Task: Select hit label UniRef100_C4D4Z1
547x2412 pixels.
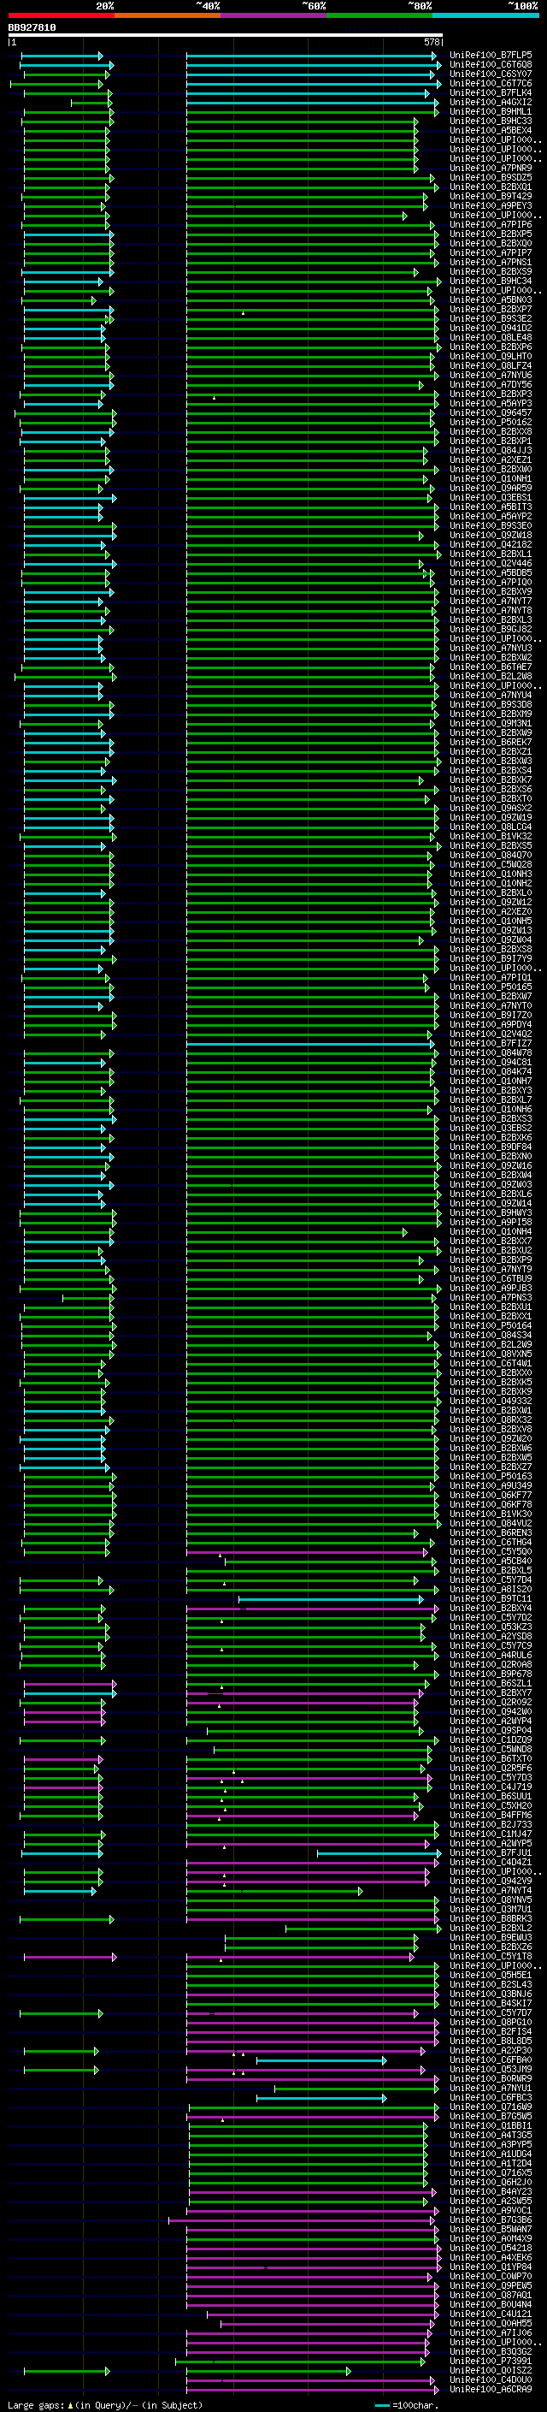Action: tap(491, 1863)
